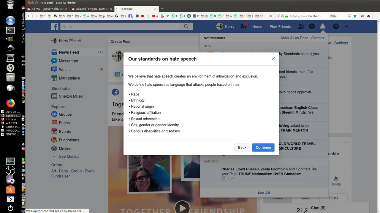380x213 pixels.
Task: Open the Messenger icon in top bar
Action: (312, 26)
